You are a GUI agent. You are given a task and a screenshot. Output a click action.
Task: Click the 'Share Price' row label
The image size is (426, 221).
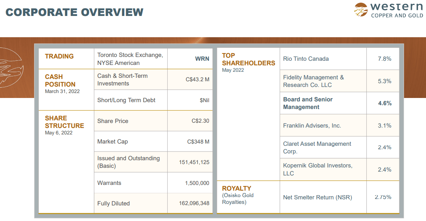click(x=113, y=121)
